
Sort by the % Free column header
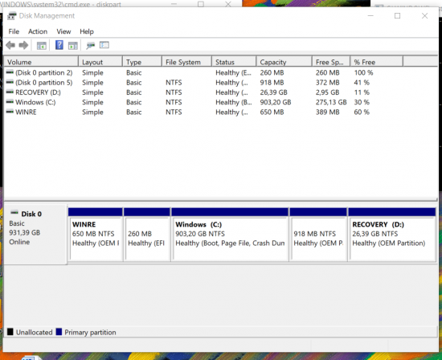coord(377,62)
